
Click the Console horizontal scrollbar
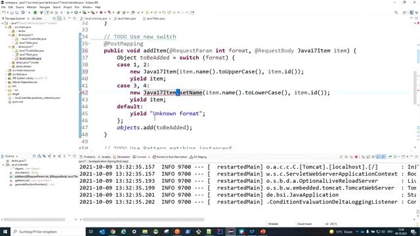[x=143, y=220]
